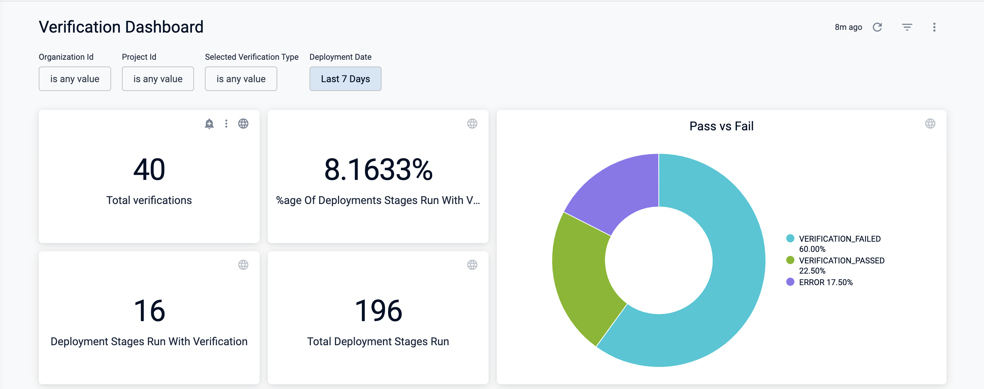Toggle VERIFICATION_PASSED legend entry
Image resolution: width=984 pixels, height=389 pixels.
[x=841, y=260]
